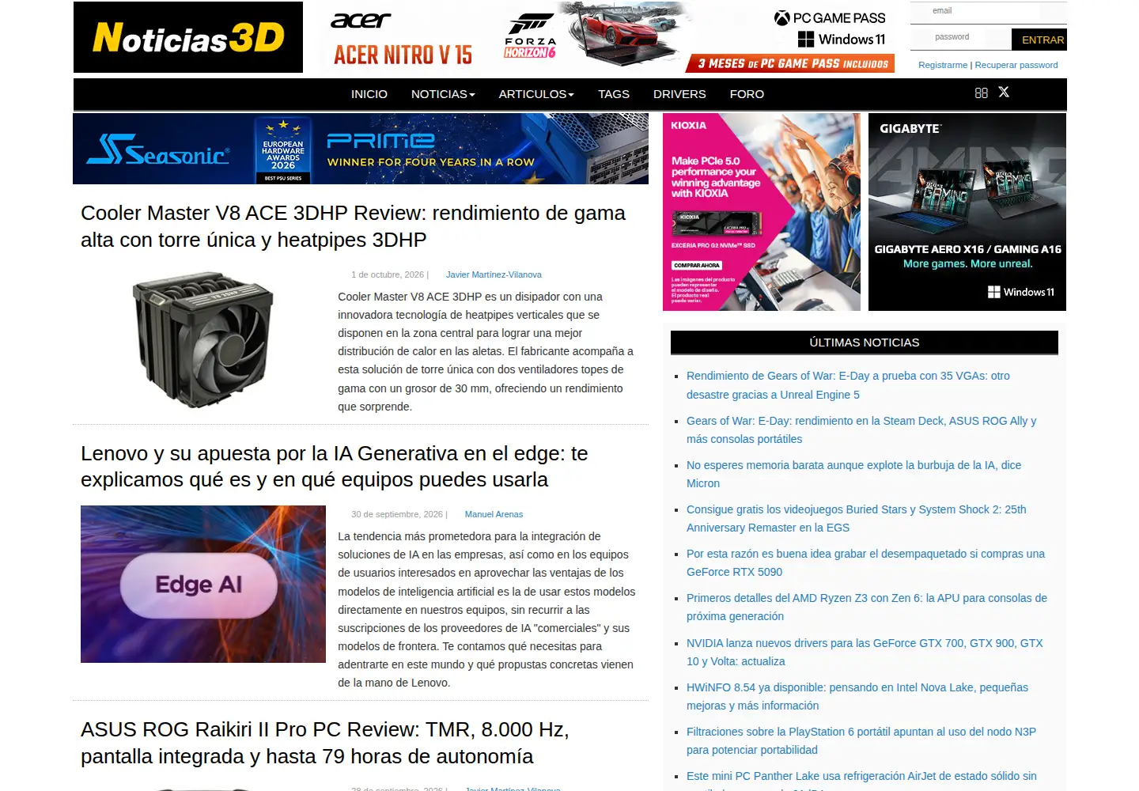The image size is (1139, 791).
Task: Open news: Rendimiento de Gears of War 35 VGAs
Action: (848, 385)
